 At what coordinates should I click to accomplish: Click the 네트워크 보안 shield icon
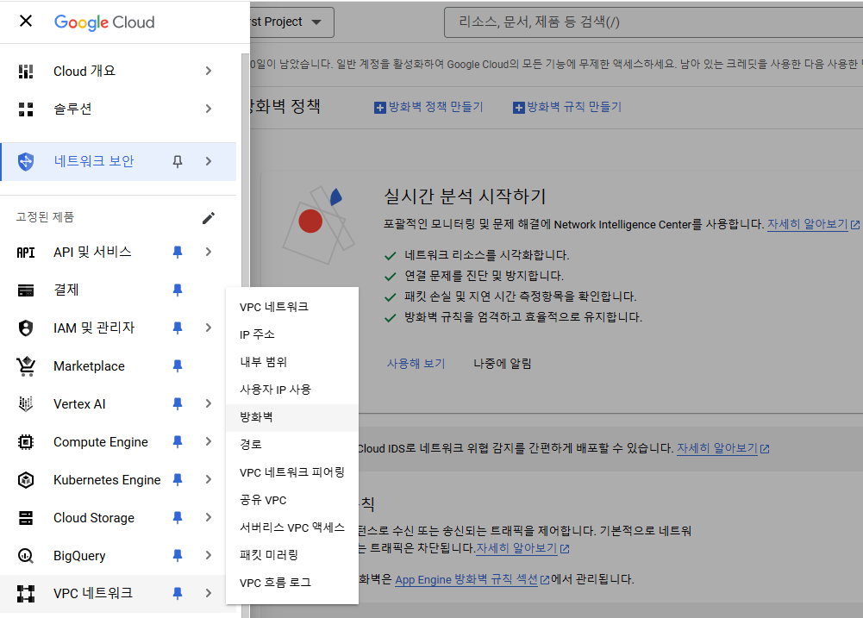pyautogui.click(x=26, y=161)
